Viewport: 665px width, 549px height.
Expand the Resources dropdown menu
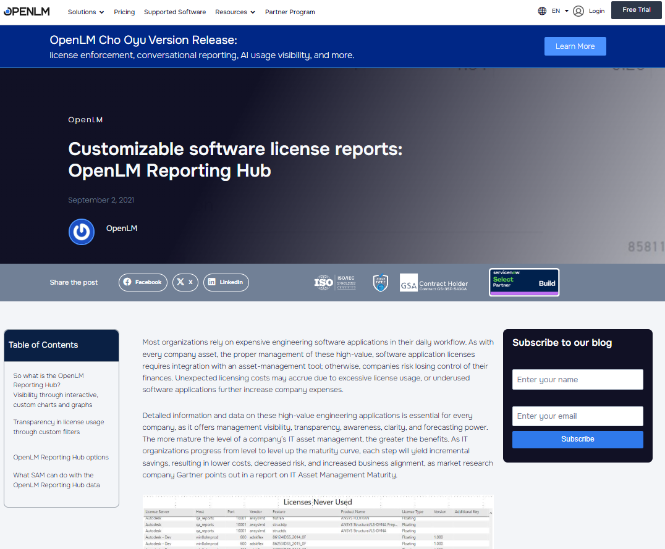[235, 12]
